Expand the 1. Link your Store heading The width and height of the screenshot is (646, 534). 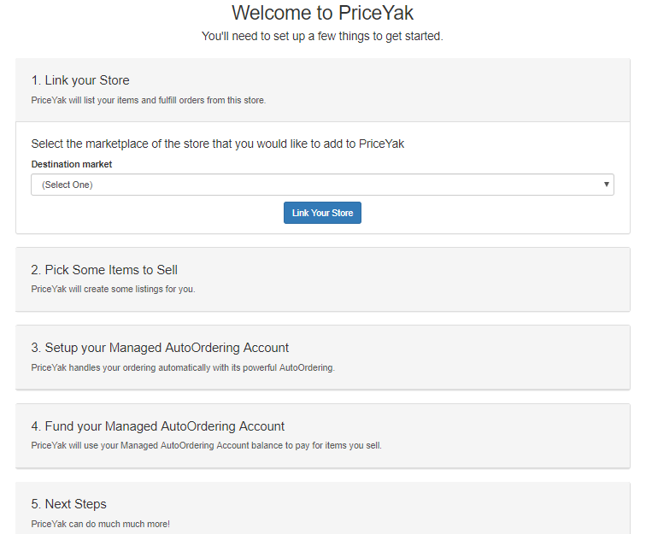80,80
